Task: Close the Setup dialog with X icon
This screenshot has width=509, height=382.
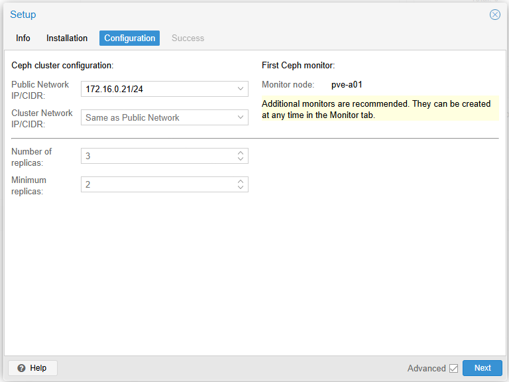Action: point(494,15)
